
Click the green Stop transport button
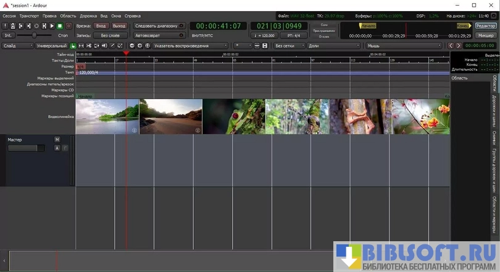coord(60,26)
